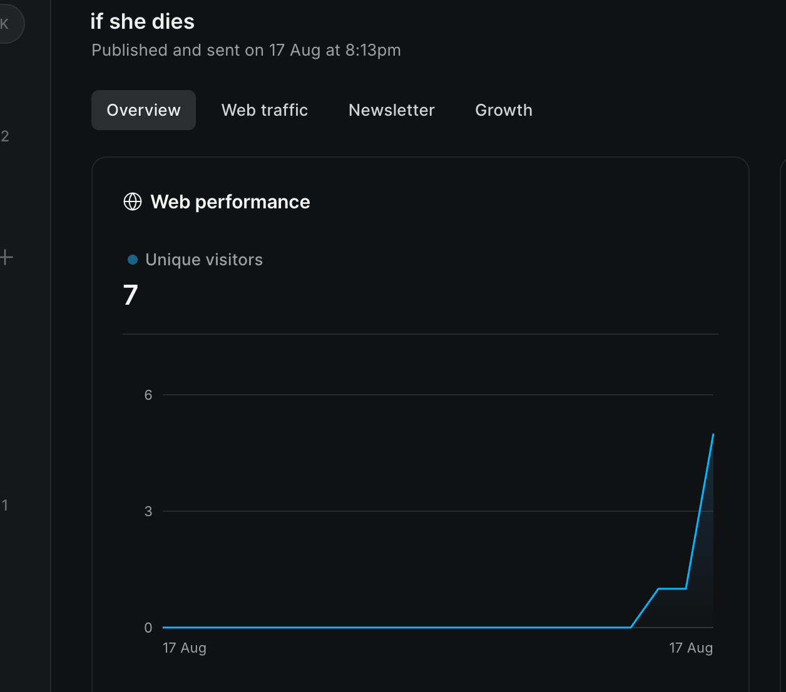Click the Published and sent date text
This screenshot has width=786, height=692.
(x=246, y=50)
